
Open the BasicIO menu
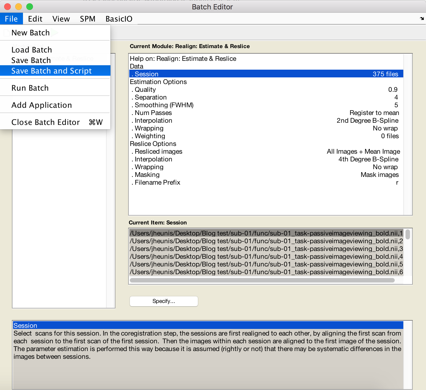point(119,19)
